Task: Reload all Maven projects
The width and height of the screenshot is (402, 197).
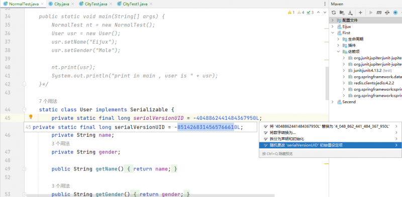Action: tap(334, 13)
